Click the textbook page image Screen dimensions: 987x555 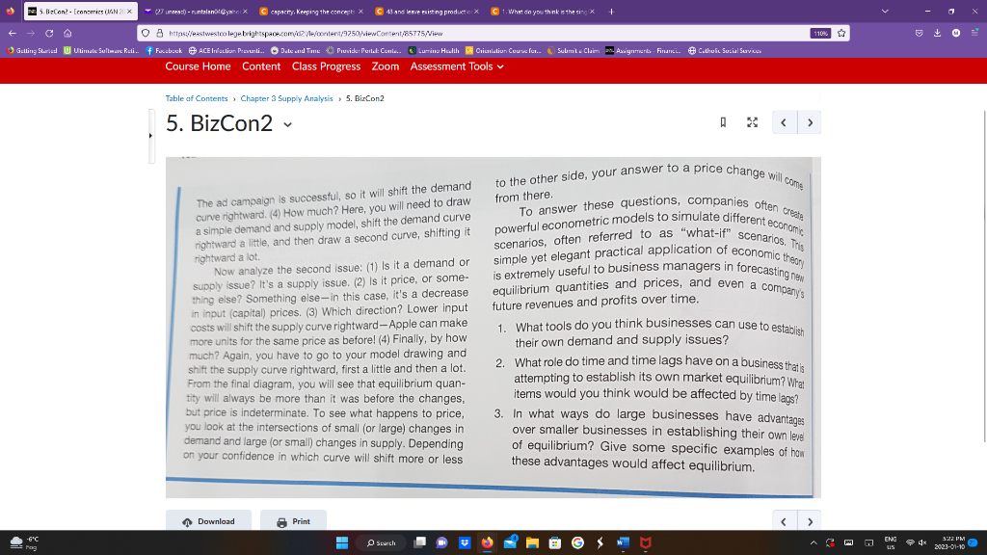[x=493, y=328]
